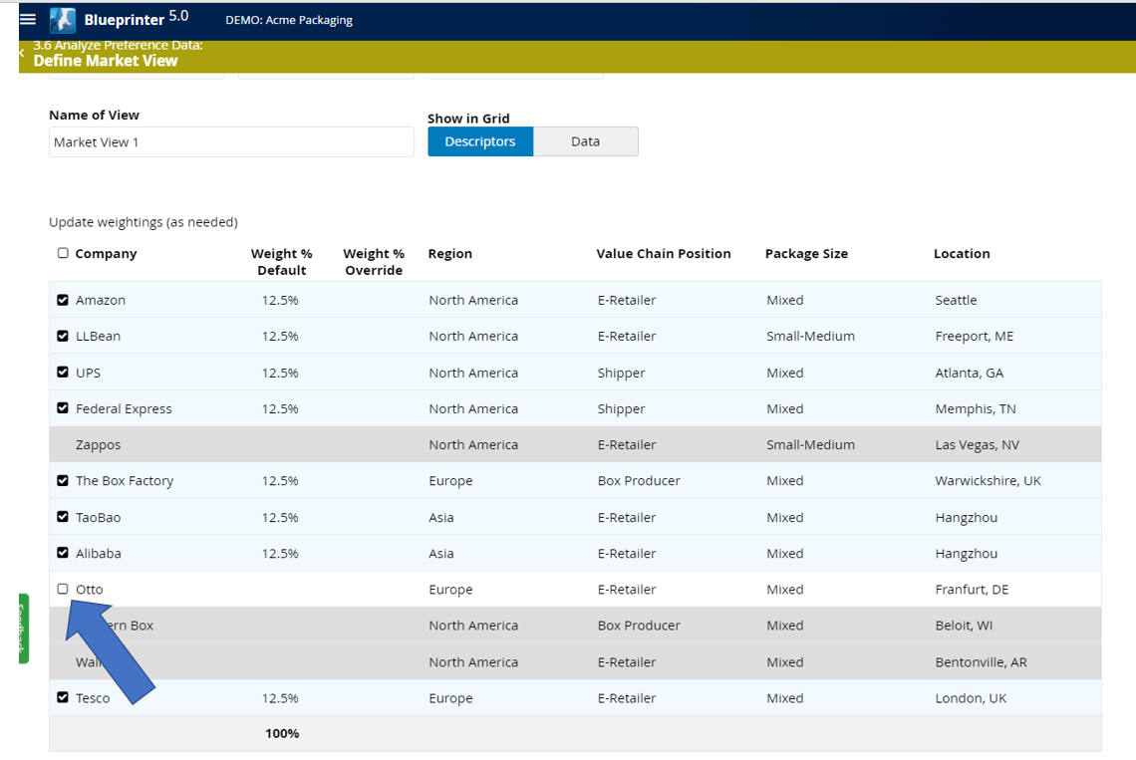Viewport: 1136px width, 760px height.
Task: Click Franfurt, DE location cell
Action: [x=972, y=589]
